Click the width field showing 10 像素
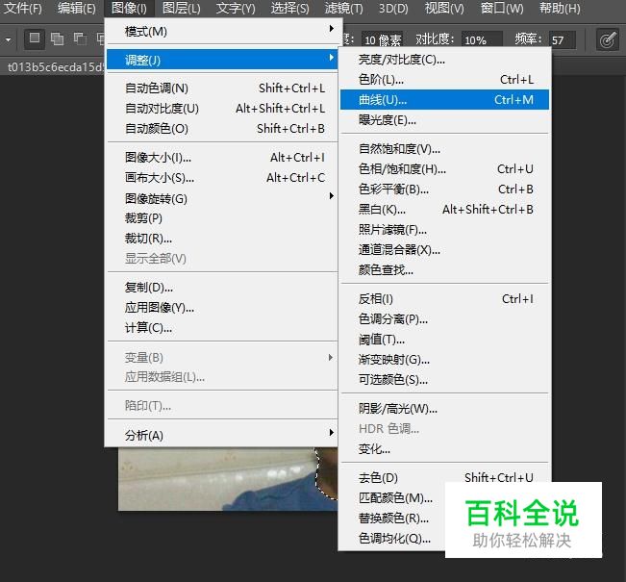Viewport: 626px width, 582px height. (382, 40)
